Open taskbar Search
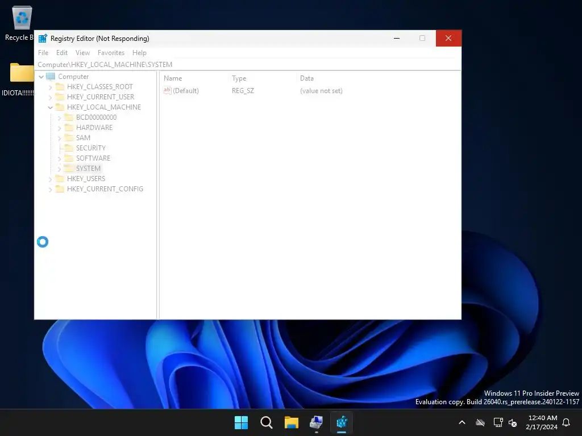 coord(267,422)
